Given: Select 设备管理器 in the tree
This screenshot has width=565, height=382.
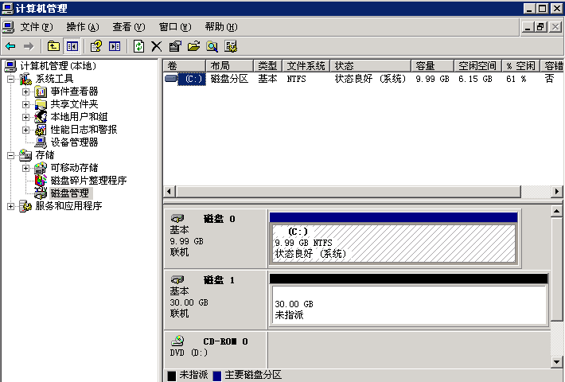Looking at the screenshot, I should coord(74,142).
